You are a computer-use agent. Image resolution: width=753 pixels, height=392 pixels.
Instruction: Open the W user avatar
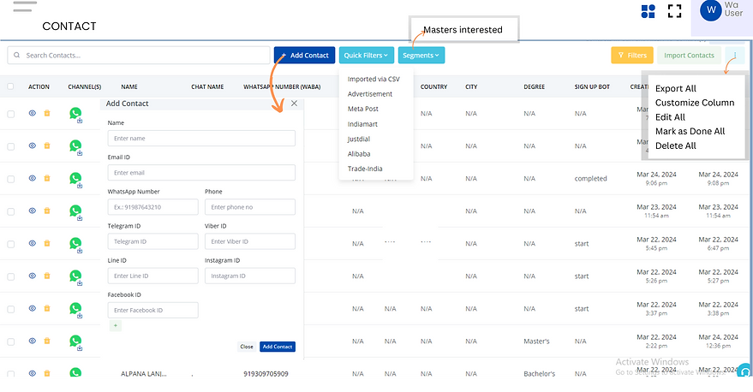coord(710,10)
